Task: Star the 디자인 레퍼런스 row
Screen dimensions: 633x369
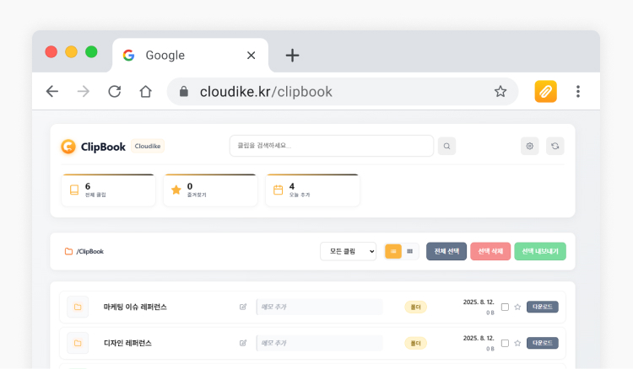Action: tap(517, 343)
